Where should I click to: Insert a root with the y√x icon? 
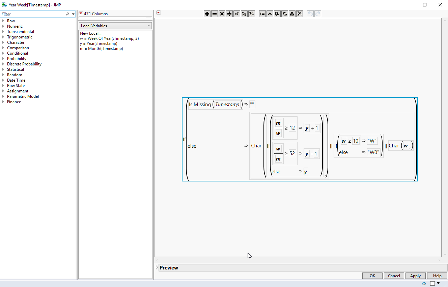point(244,14)
